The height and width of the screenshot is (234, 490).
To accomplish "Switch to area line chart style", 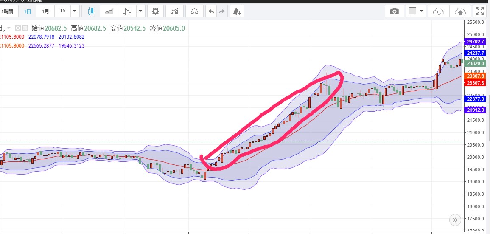I will click(109, 11).
